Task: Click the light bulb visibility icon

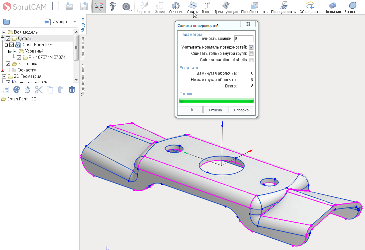Action: [28, 90]
